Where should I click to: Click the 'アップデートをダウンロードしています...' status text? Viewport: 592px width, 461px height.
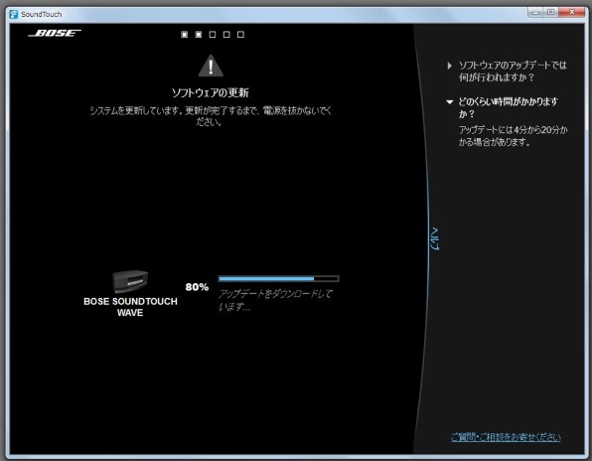tap(275, 300)
